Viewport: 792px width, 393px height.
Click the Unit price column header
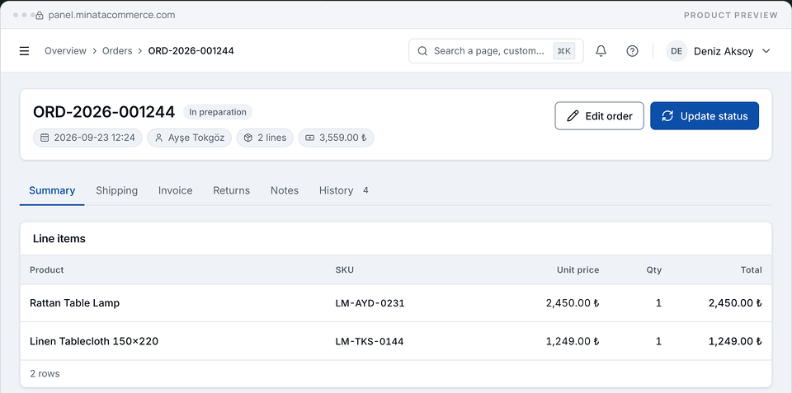pos(577,270)
